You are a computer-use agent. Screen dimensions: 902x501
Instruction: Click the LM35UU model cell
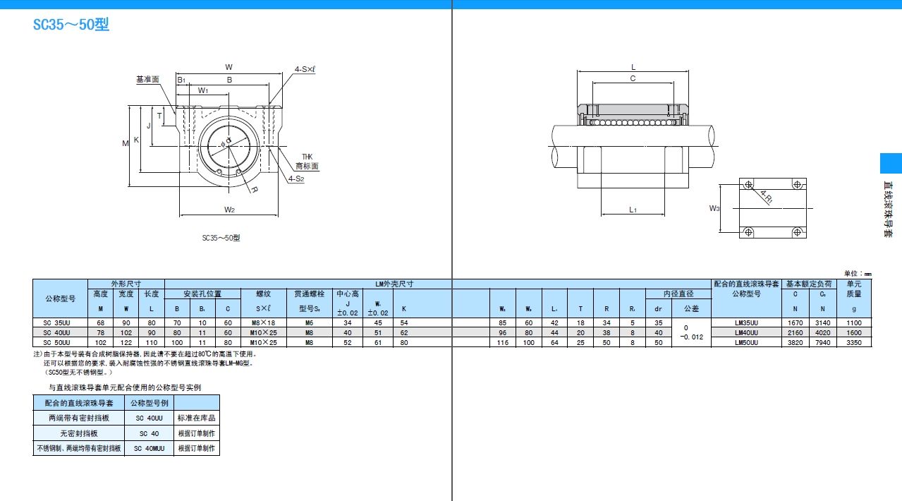(x=746, y=322)
